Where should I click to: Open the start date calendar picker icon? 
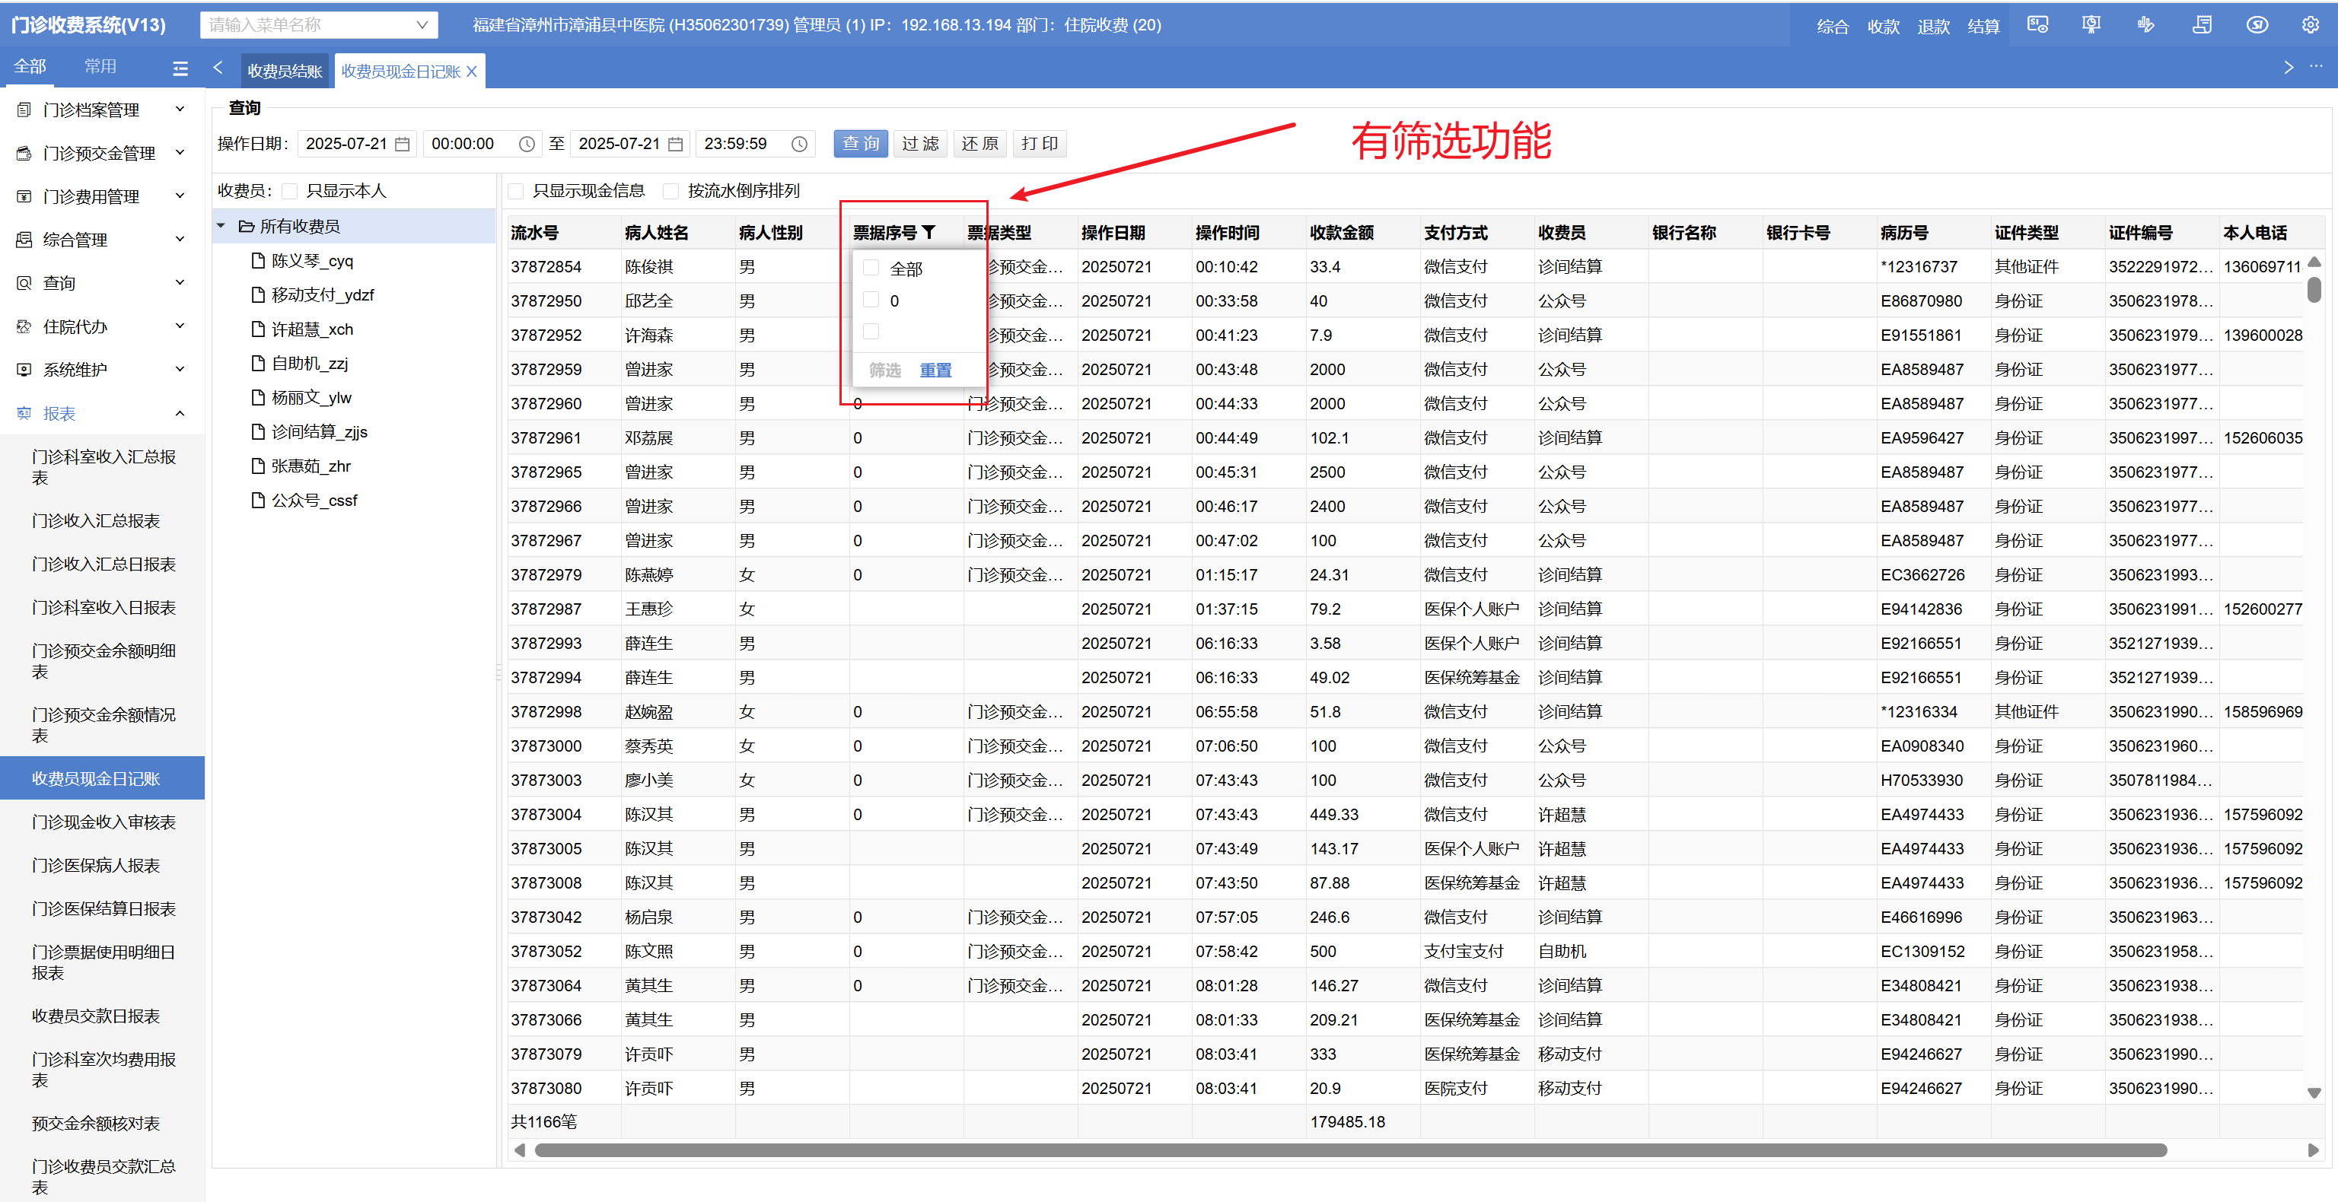point(402,145)
